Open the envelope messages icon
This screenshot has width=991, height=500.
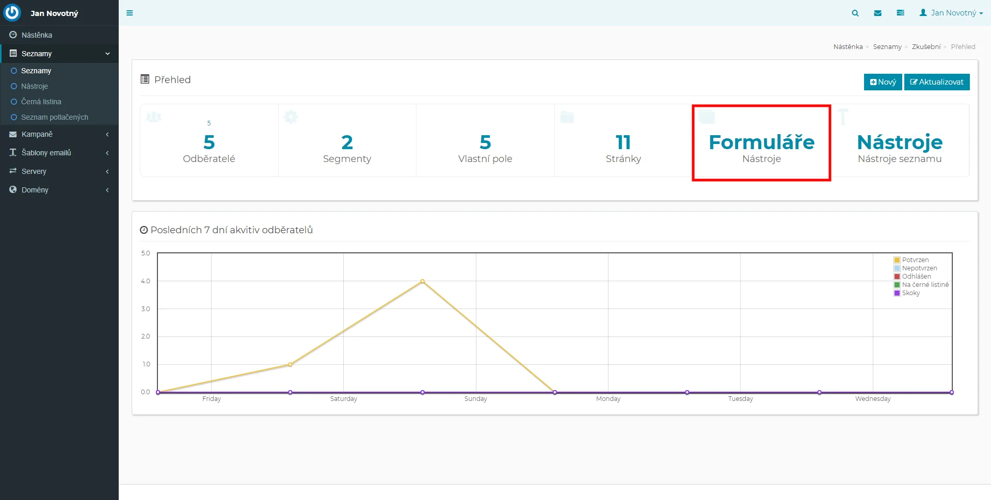(x=877, y=13)
